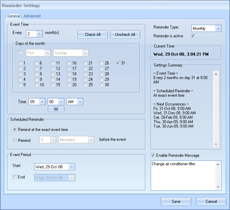Expand the hour dropdown showing 09
Image resolution: width=230 pixels, height=210 pixels.
[42, 102]
